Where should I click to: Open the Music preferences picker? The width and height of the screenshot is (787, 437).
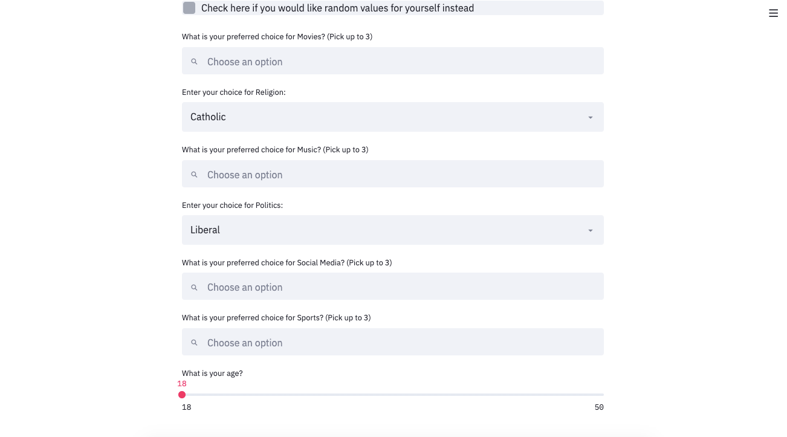pos(393,174)
